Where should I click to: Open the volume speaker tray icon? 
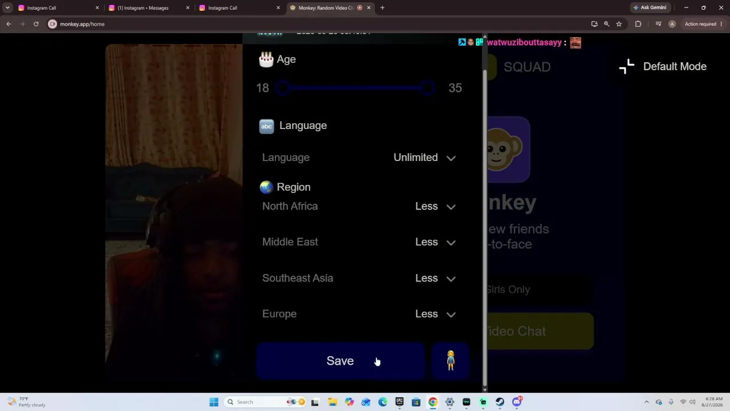[693, 402]
